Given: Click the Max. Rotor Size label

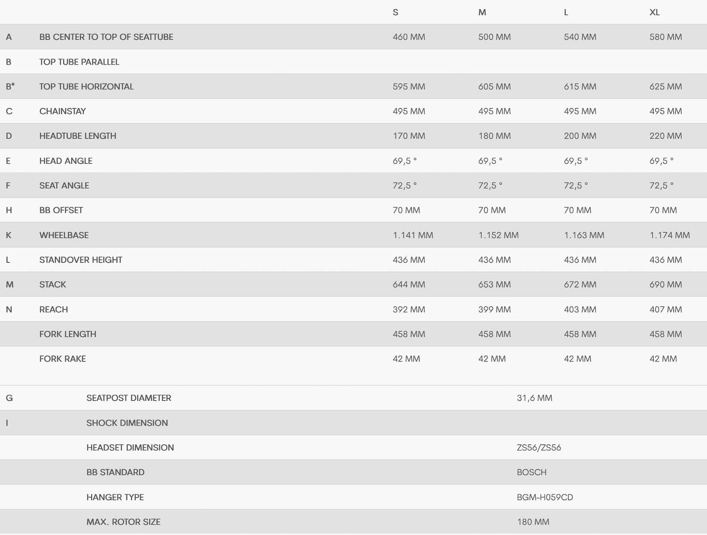Looking at the screenshot, I should tap(123, 522).
